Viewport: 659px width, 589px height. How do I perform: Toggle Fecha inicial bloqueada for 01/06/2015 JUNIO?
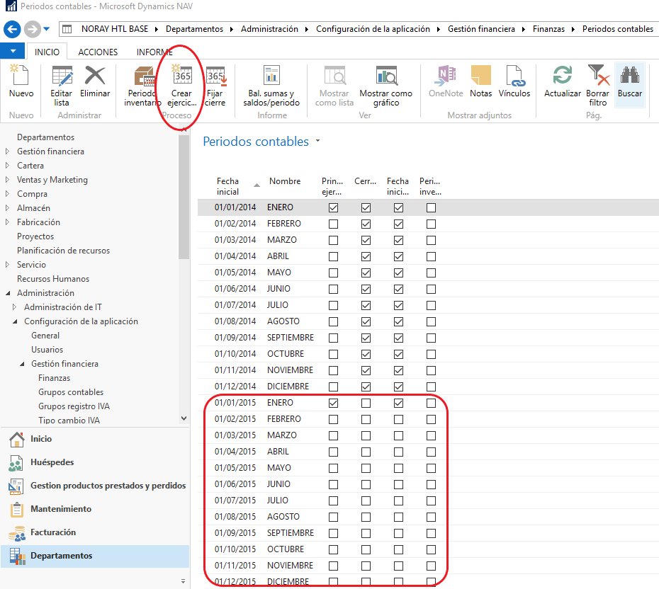[398, 484]
